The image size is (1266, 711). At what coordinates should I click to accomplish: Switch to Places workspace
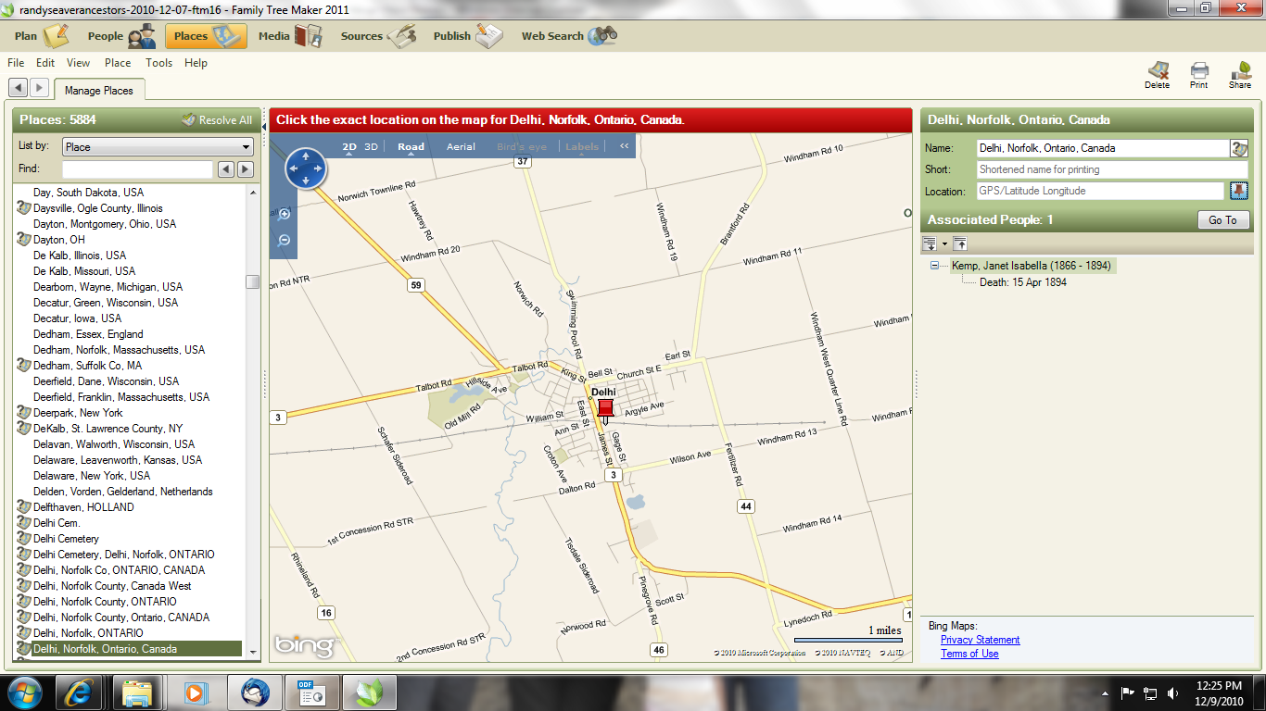(x=206, y=36)
